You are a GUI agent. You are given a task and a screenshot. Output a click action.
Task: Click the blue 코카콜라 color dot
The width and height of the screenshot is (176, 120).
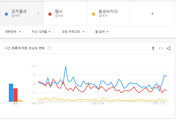(6, 14)
